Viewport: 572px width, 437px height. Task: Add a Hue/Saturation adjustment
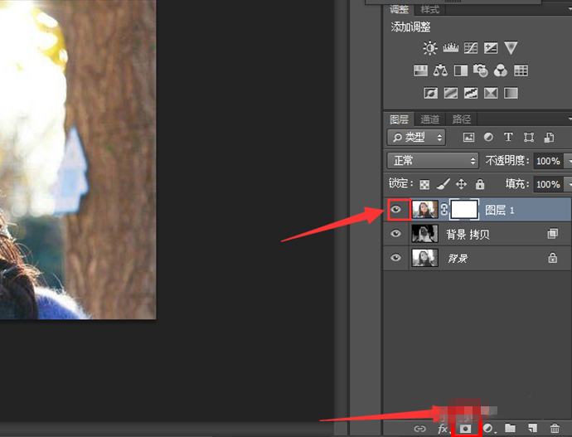420,70
